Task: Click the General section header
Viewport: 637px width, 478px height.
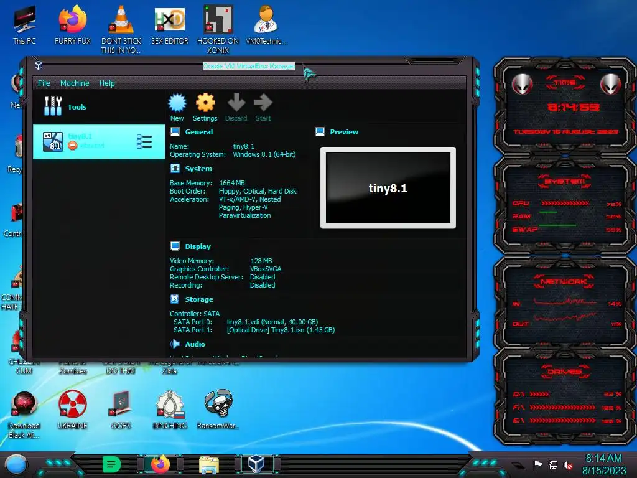Action: [198, 132]
